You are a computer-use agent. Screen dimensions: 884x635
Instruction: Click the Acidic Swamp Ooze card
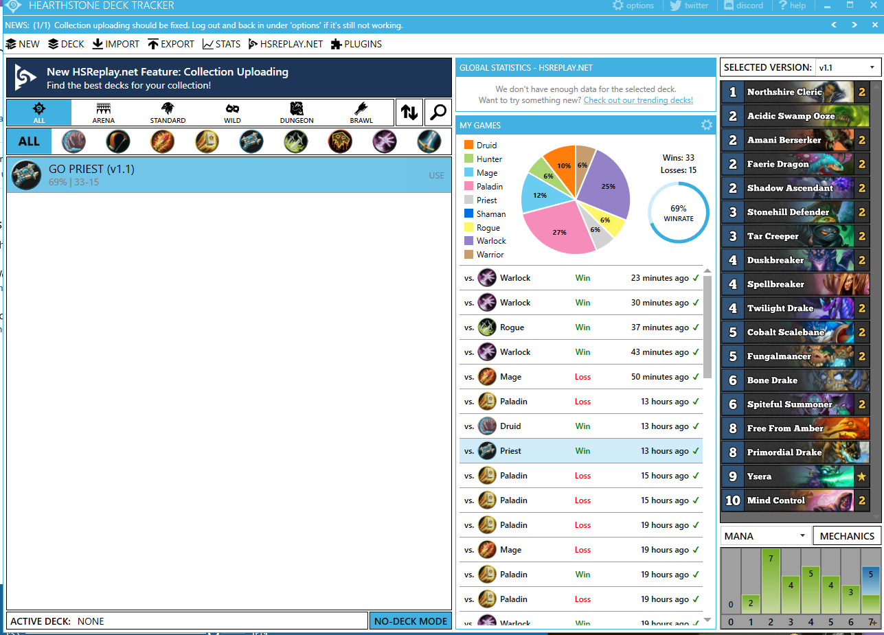coord(795,116)
